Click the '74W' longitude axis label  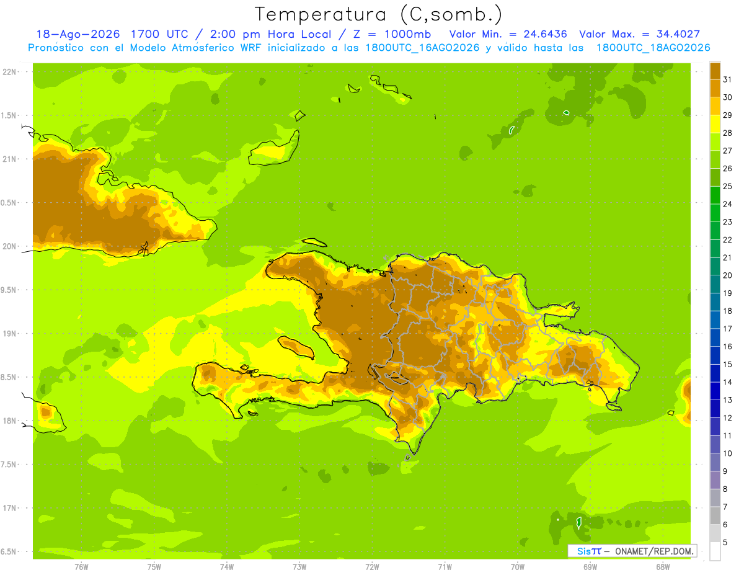(x=227, y=566)
